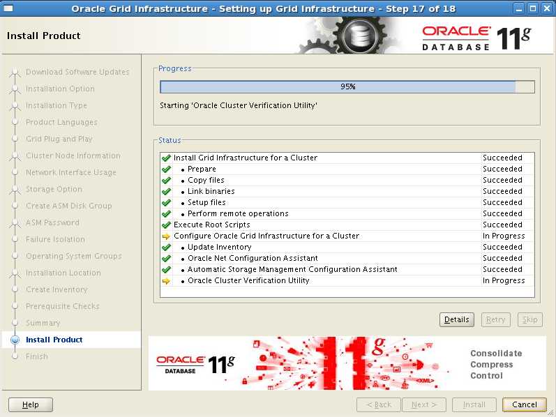
Task: Click green checkmark next to Prepare
Action: pos(166,169)
